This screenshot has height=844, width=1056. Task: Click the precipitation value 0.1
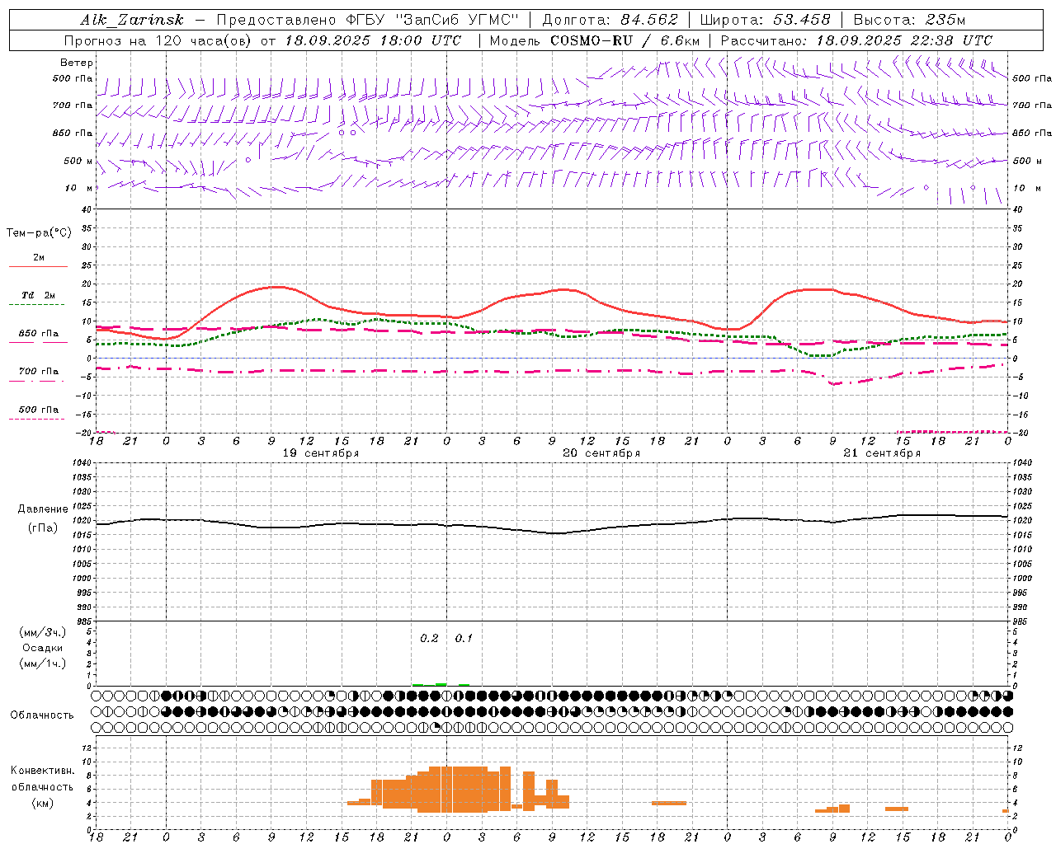tap(464, 639)
